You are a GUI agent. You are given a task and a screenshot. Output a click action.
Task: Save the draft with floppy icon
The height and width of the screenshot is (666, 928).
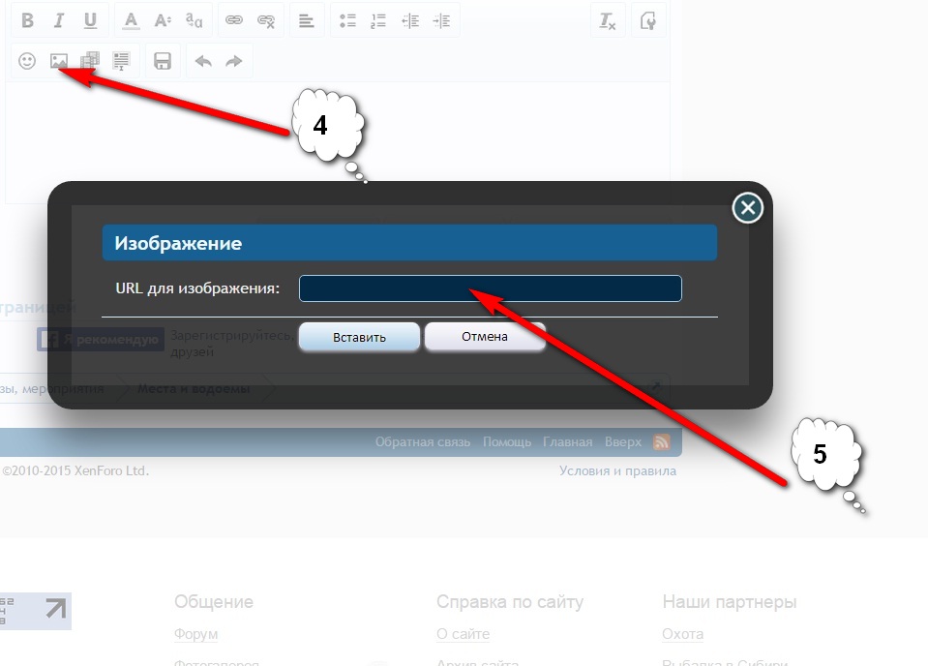tap(163, 61)
